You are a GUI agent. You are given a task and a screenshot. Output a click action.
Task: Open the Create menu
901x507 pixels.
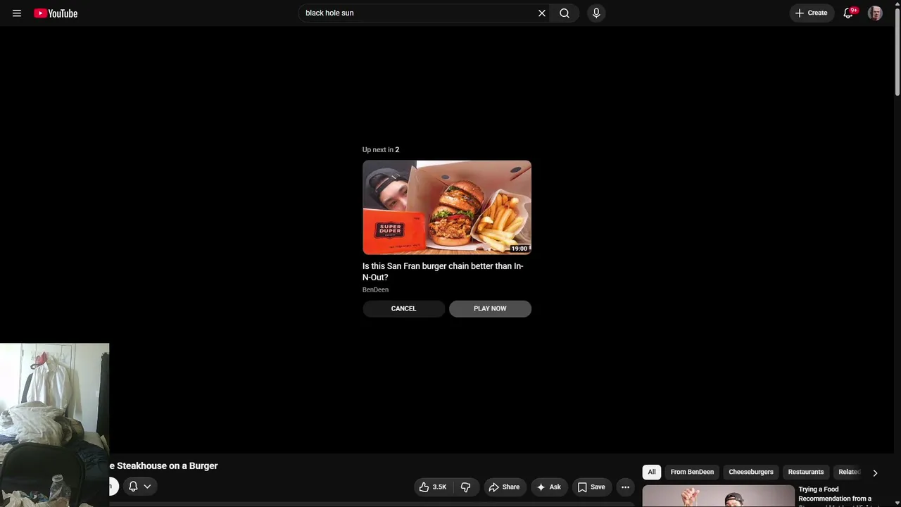pyautogui.click(x=812, y=13)
